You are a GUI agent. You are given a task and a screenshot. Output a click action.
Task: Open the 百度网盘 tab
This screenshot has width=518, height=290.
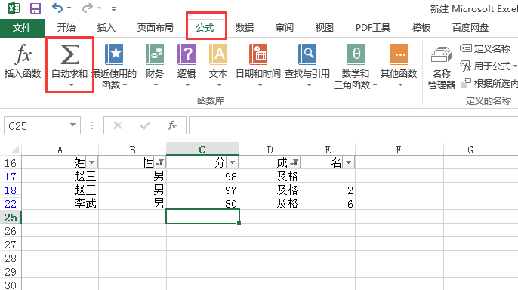(470, 28)
